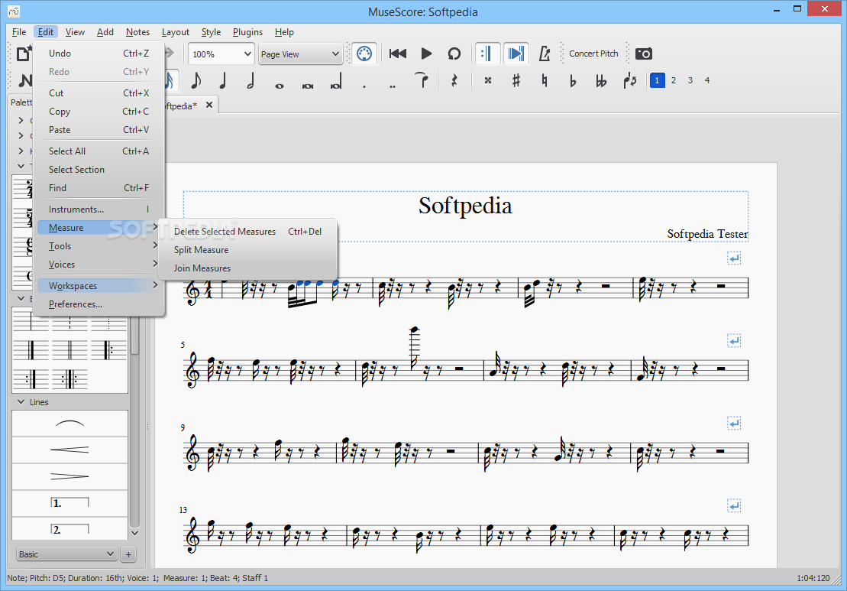The image size is (847, 591).
Task: Insert a rest via toolbar
Action: pyautogui.click(x=454, y=80)
